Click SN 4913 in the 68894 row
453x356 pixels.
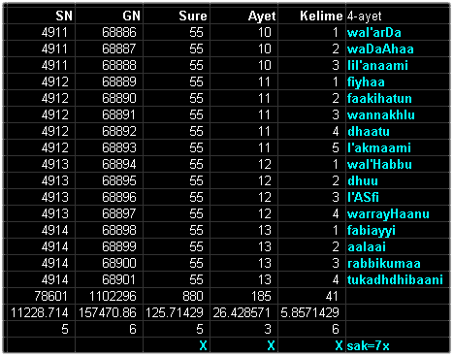54,164
